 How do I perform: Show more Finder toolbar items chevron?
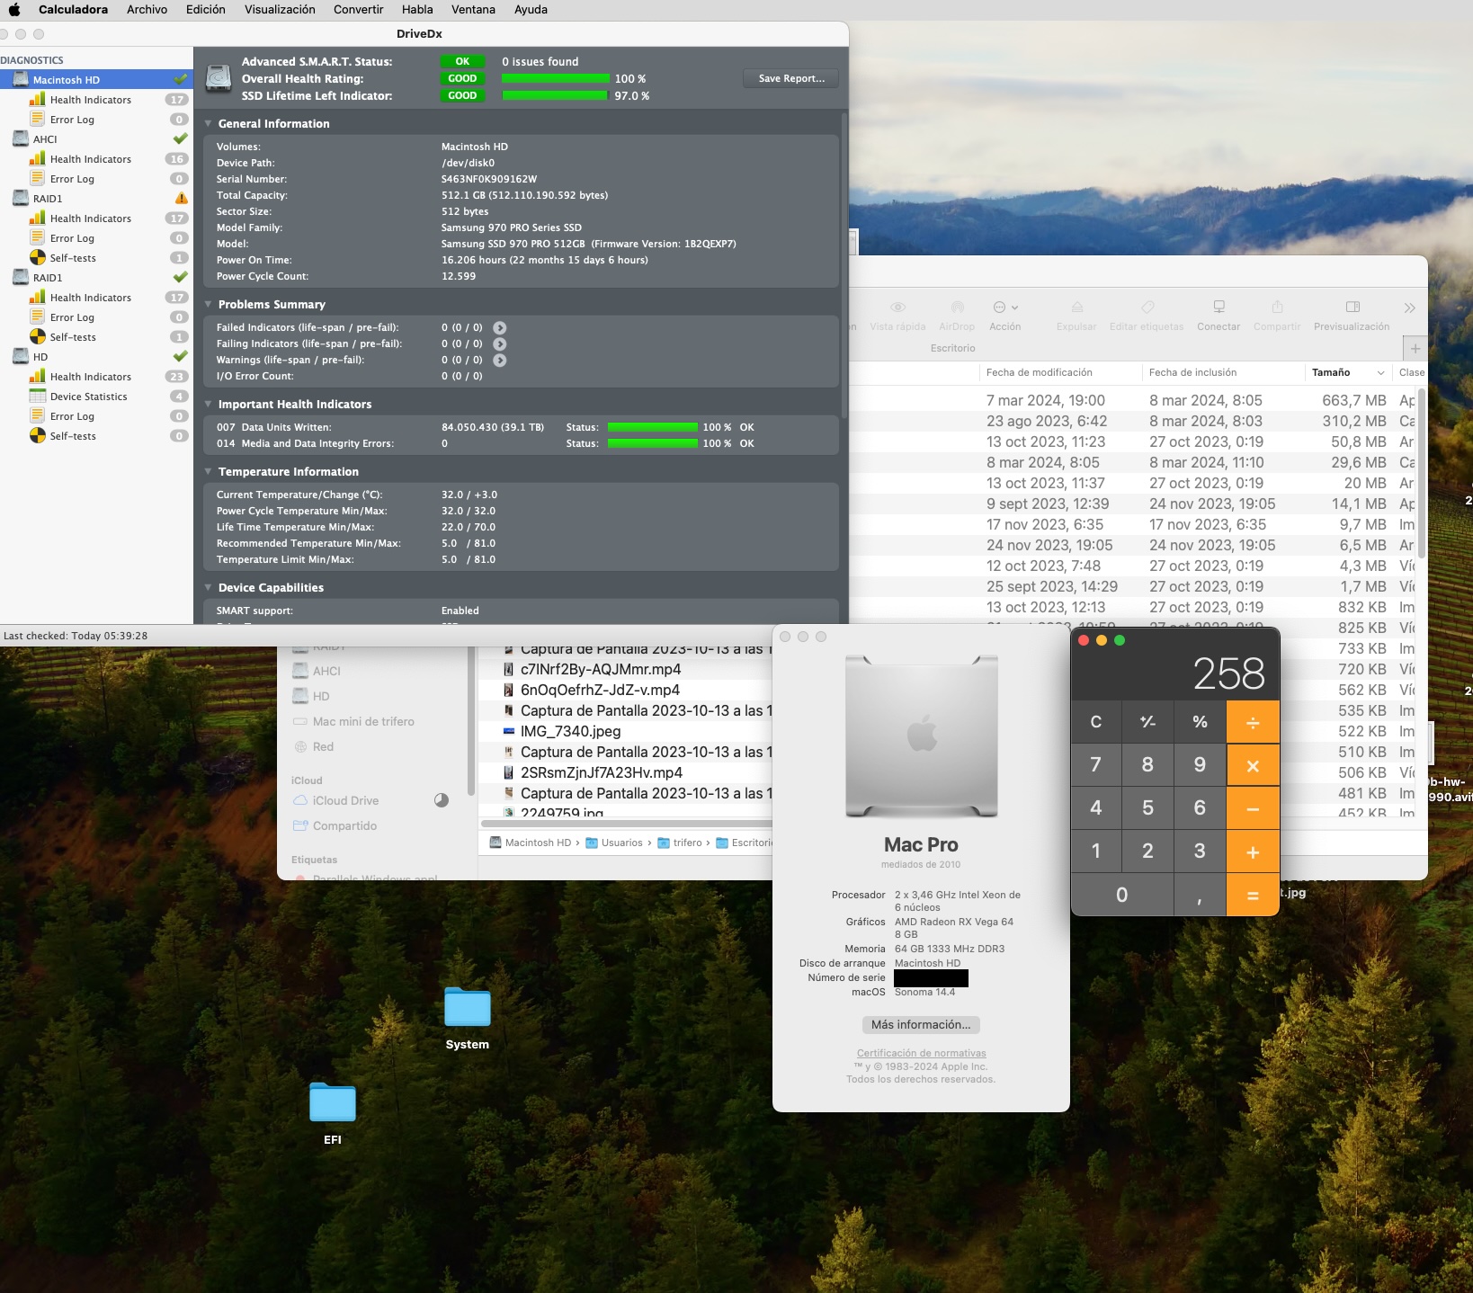(1409, 308)
